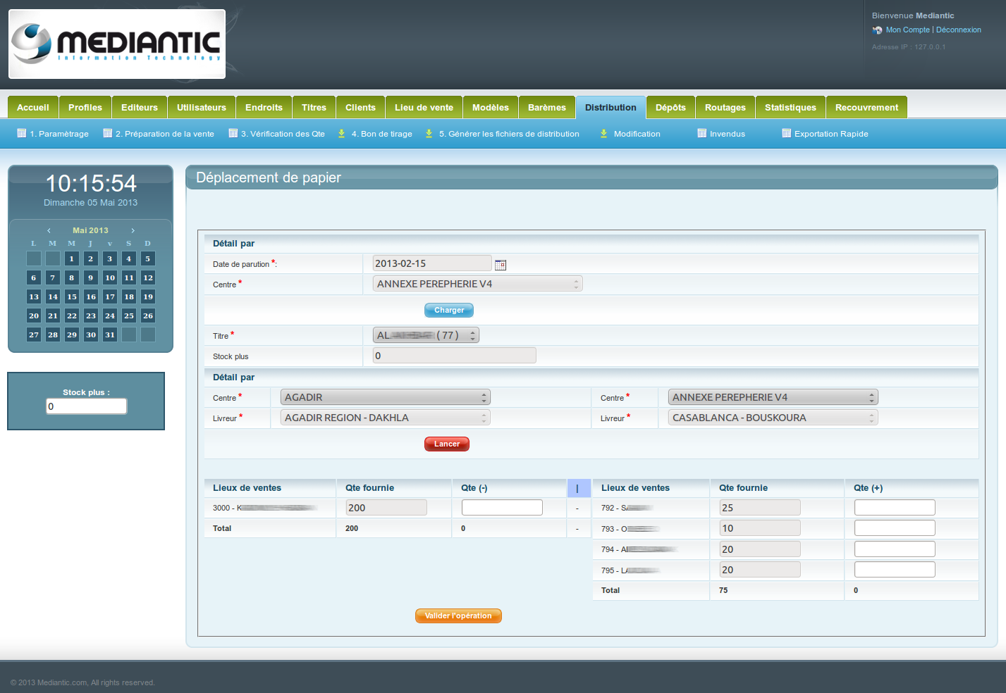Click the Générer les fichiers download icon
Viewport: 1006px width, 693px height.
[x=429, y=133]
